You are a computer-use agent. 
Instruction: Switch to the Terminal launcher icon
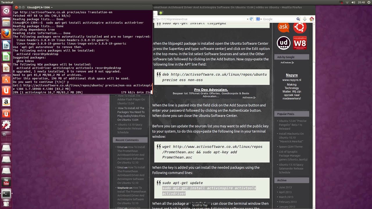[x=6, y=194]
